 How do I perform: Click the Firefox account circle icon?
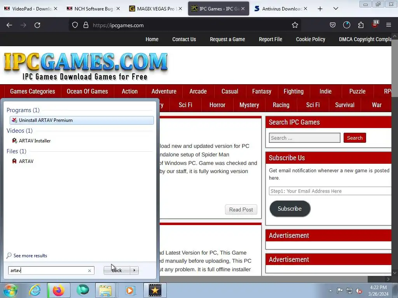(346, 25)
